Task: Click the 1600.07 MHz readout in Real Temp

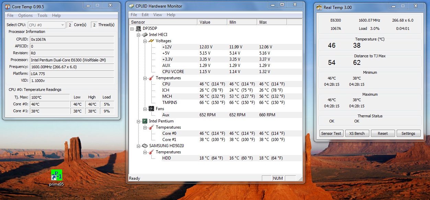Action: (x=370, y=20)
